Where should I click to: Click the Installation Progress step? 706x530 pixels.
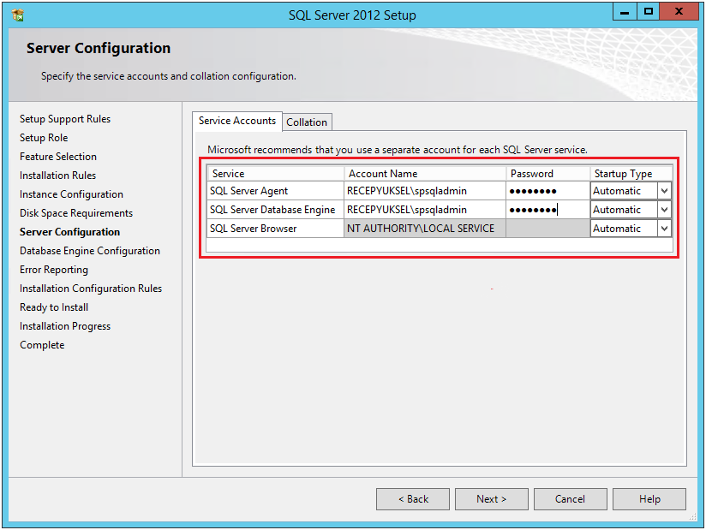point(65,326)
